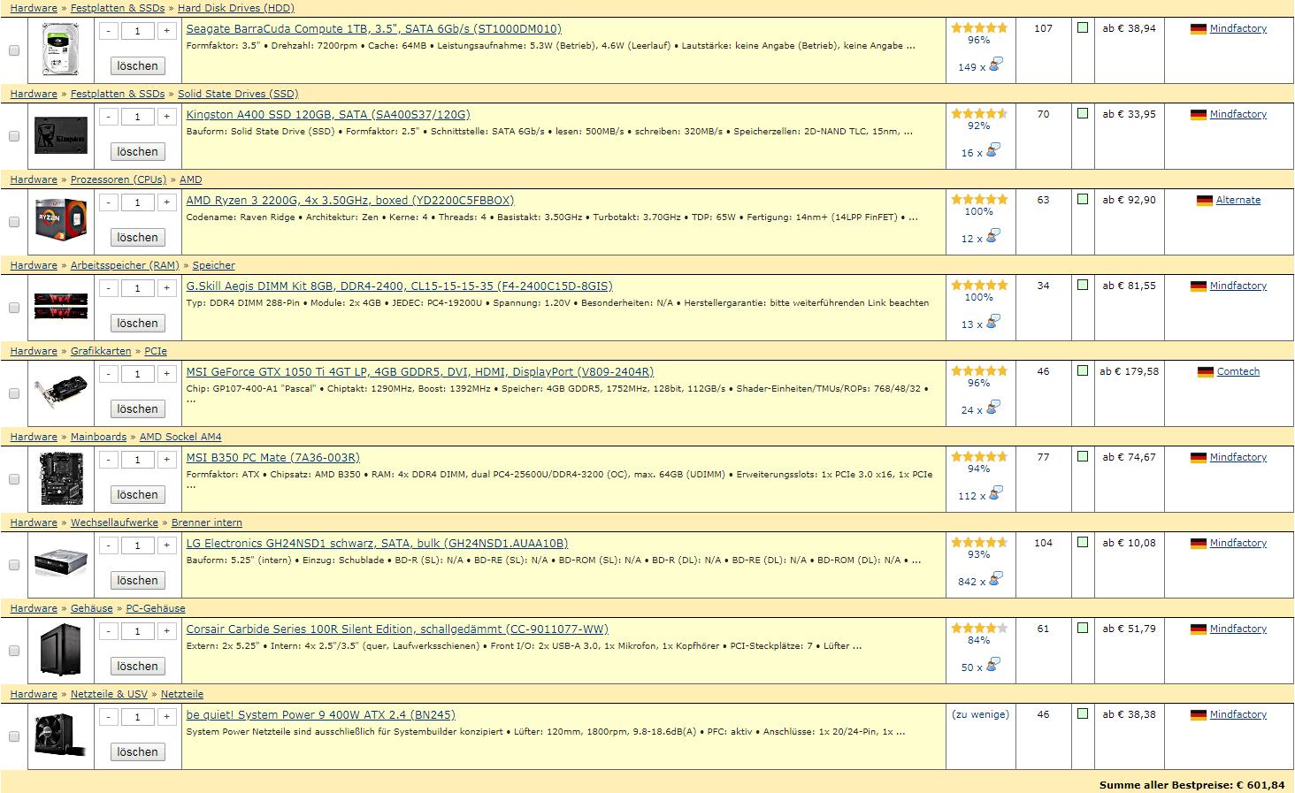Decrease quantity of Kingston A400 with minus
This screenshot has height=793, width=1295.
pyautogui.click(x=108, y=117)
